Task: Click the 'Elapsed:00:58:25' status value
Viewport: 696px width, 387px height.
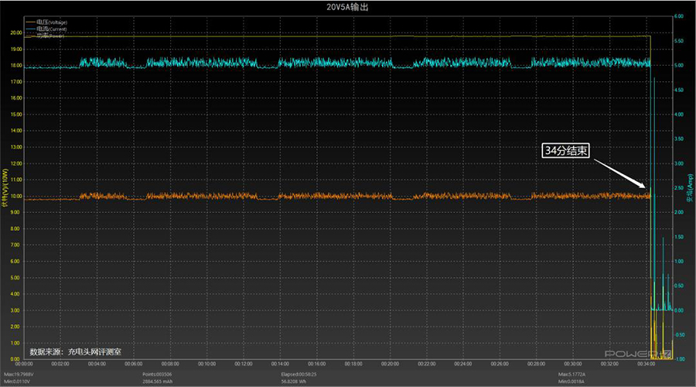Action: click(299, 375)
